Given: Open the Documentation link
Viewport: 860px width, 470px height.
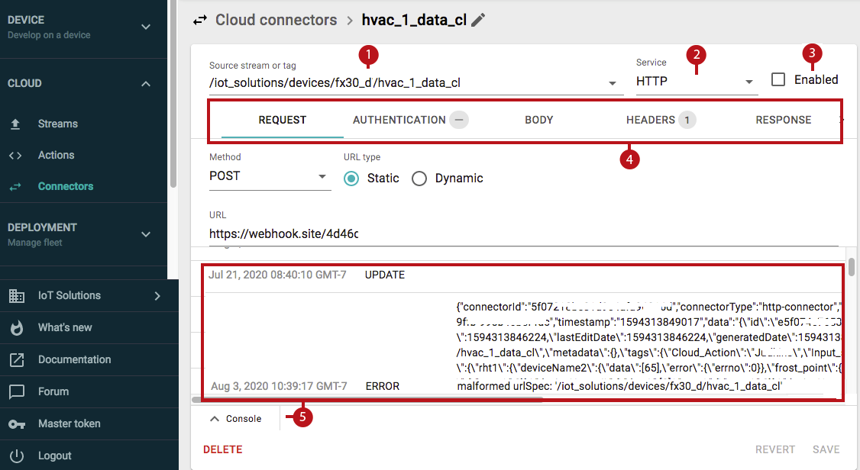Looking at the screenshot, I should click(74, 359).
